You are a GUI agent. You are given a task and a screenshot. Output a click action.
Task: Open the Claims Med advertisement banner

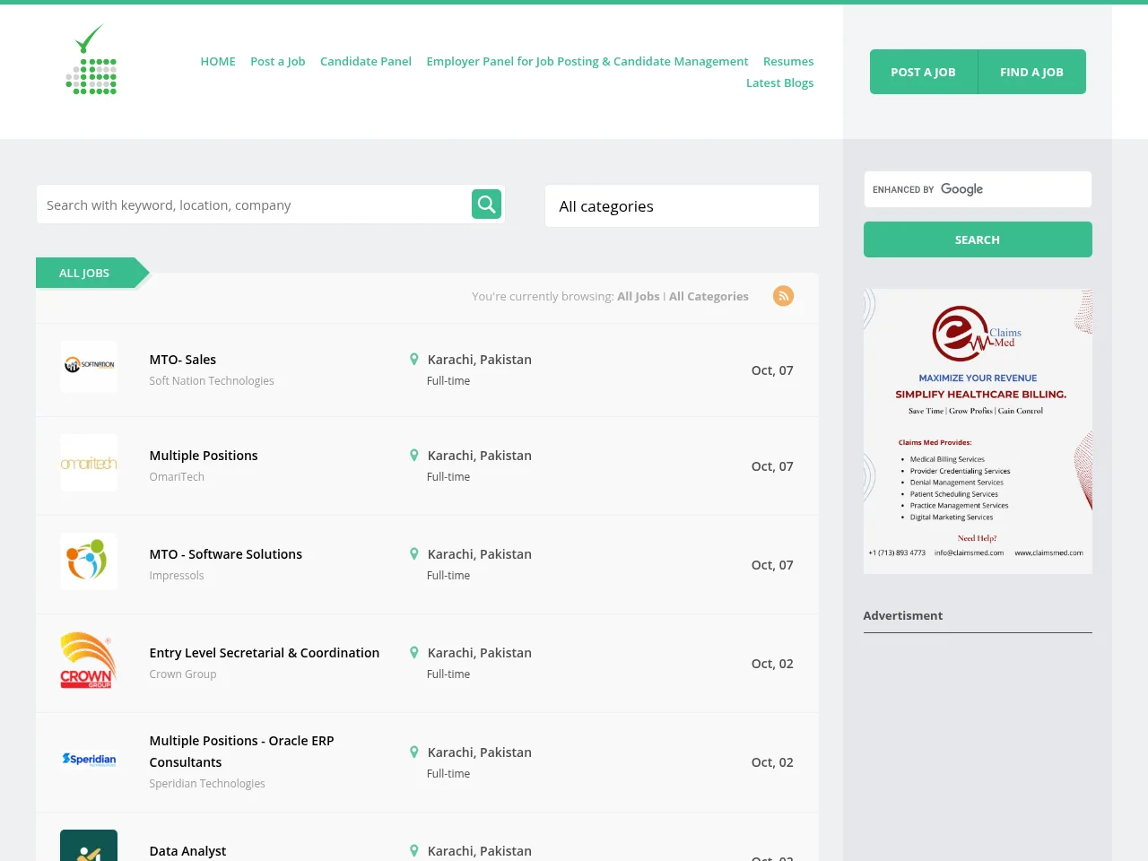pos(978,431)
